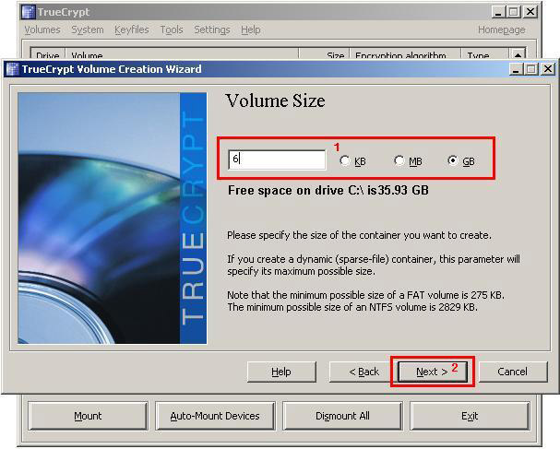
Task: Click Auto-Mount Devices button
Action: (215, 416)
